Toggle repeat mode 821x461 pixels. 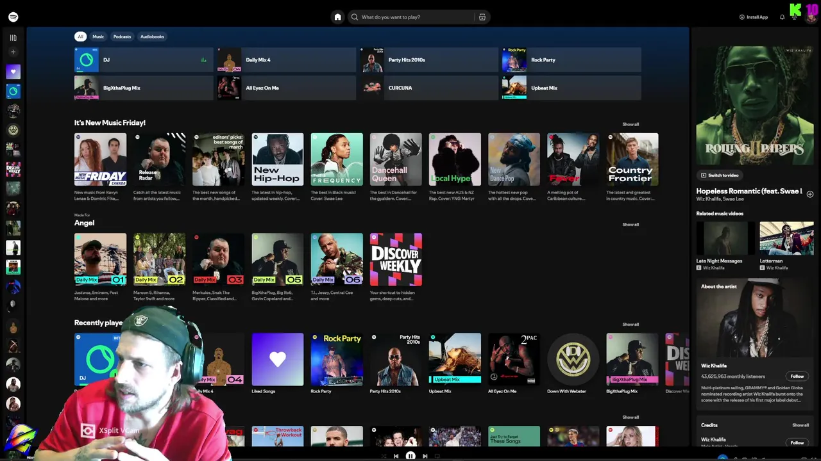(437, 456)
